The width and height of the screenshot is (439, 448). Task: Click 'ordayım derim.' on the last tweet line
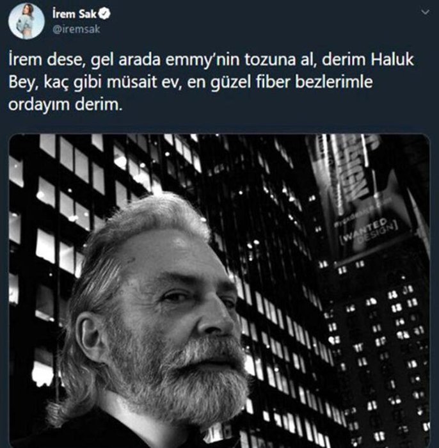click(65, 105)
